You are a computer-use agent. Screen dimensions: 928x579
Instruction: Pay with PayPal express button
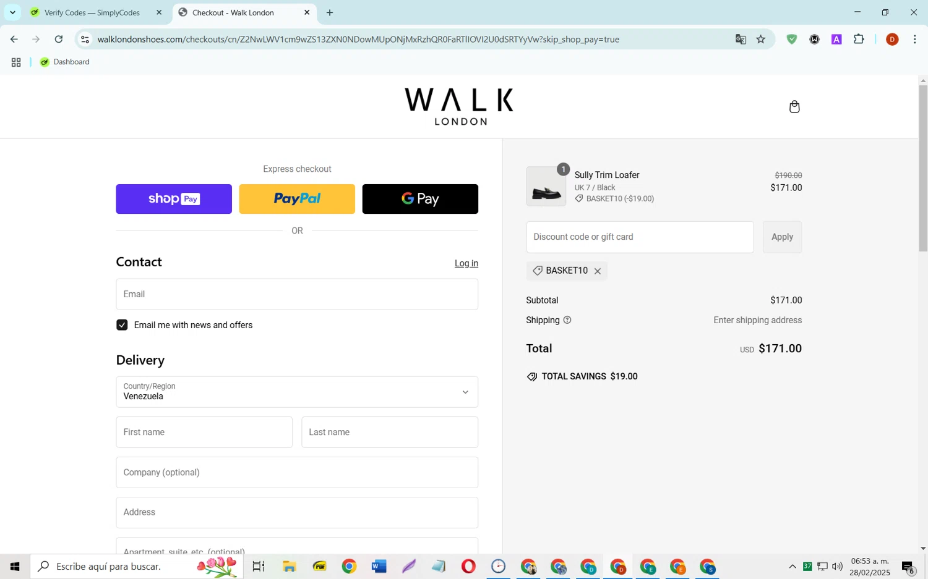(x=297, y=199)
